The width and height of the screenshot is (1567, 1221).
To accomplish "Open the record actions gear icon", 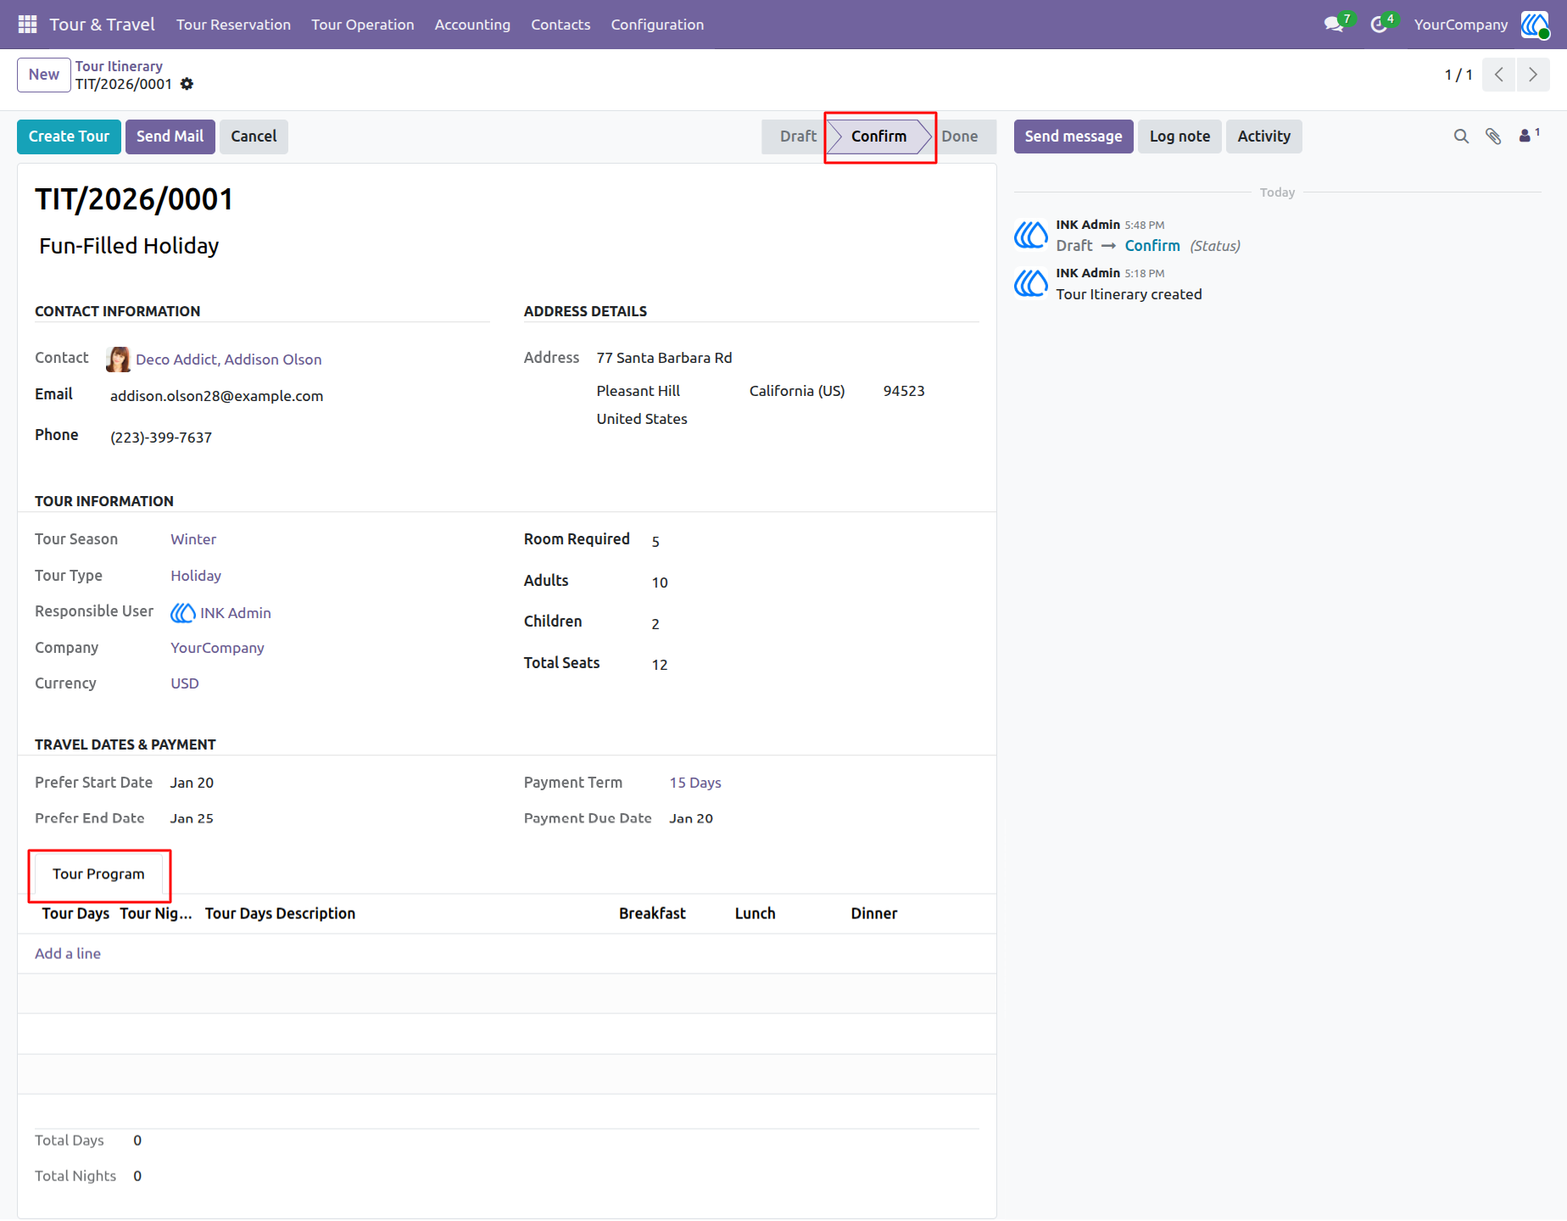I will pyautogui.click(x=187, y=84).
